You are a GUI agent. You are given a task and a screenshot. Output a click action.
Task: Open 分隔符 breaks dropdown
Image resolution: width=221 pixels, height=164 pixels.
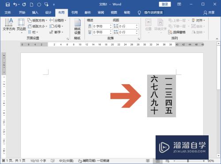tap(58, 20)
